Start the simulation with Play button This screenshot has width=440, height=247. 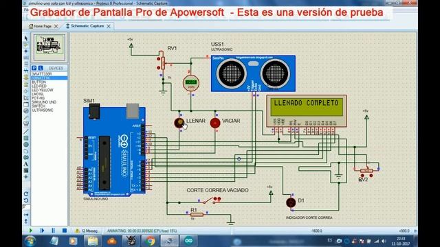click(x=31, y=231)
